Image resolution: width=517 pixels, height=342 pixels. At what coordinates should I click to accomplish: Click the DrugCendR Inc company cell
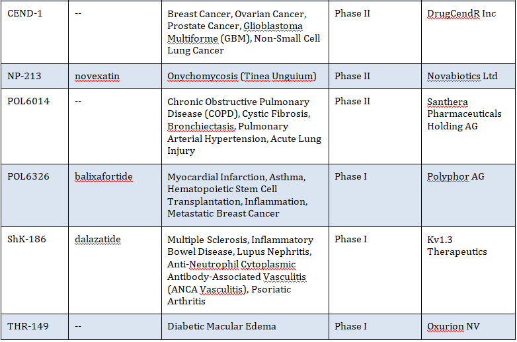(x=461, y=13)
